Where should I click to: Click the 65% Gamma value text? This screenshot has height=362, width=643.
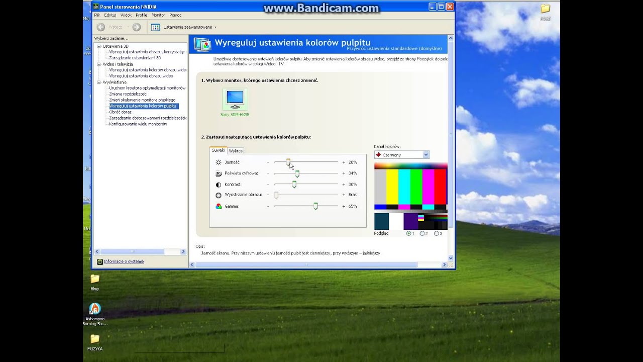tap(353, 206)
